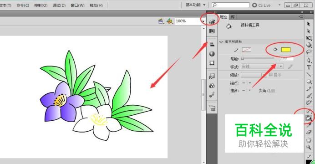Collapse the 填充和笔触 section
This screenshot has height=164, width=315.
coord(221,42)
